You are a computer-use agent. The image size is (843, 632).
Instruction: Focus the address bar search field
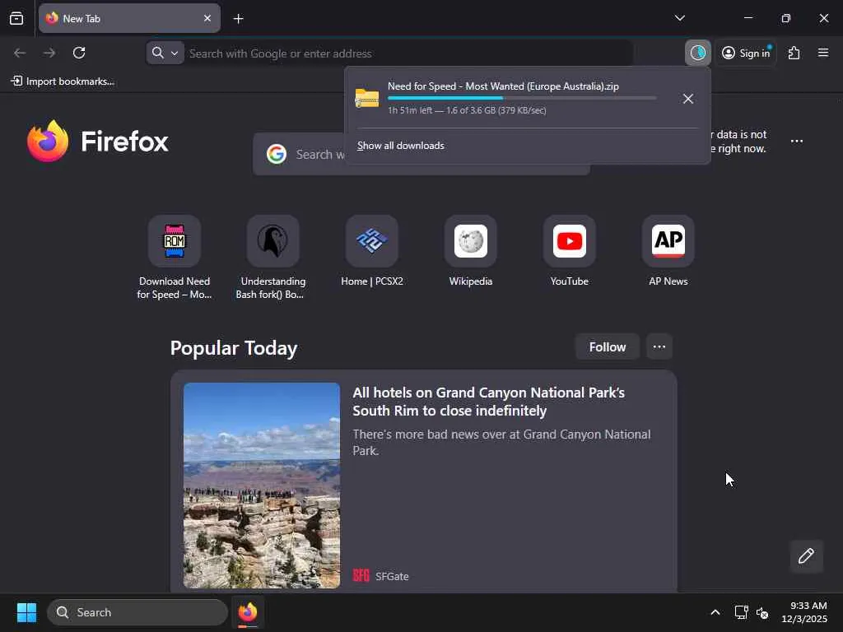[x=408, y=53]
